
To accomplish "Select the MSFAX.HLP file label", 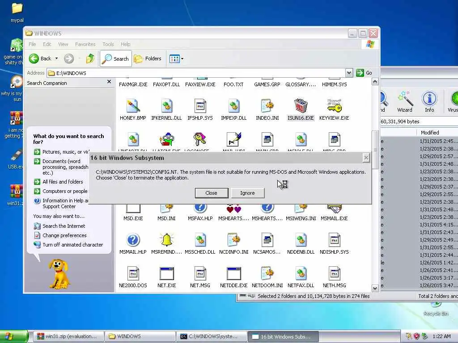I will click(x=200, y=218).
